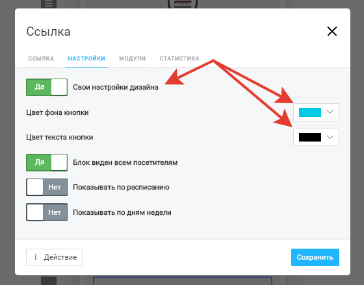Select the Настройки tab
Viewport: 364px width, 285px height.
click(86, 58)
